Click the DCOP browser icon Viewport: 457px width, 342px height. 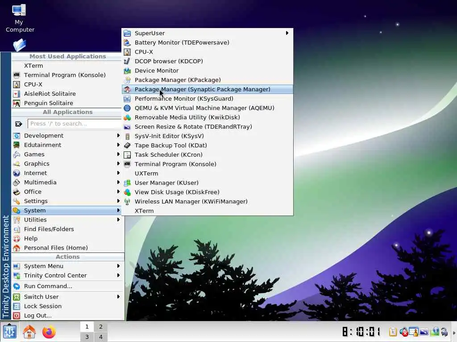pos(127,61)
